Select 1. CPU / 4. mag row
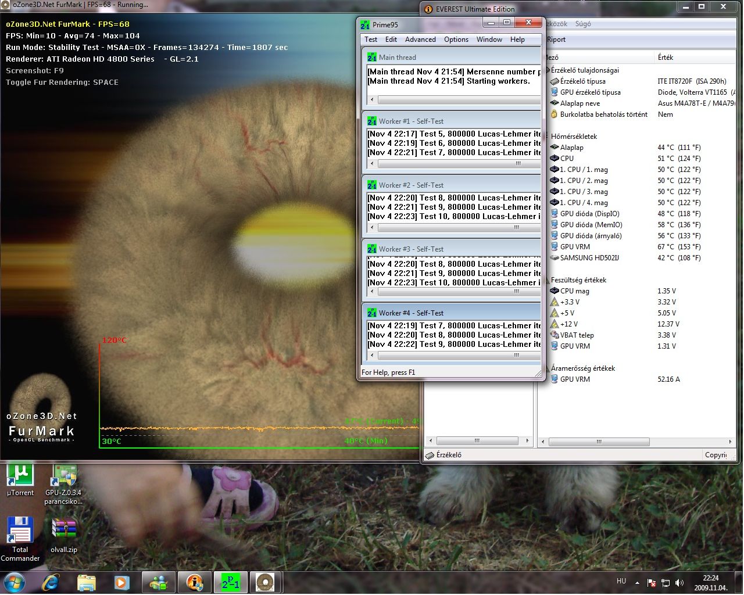 click(x=642, y=203)
